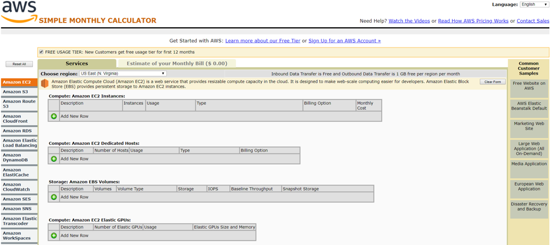The height and width of the screenshot is (245, 551).
Task: Click the Instances column header
Action: click(134, 105)
